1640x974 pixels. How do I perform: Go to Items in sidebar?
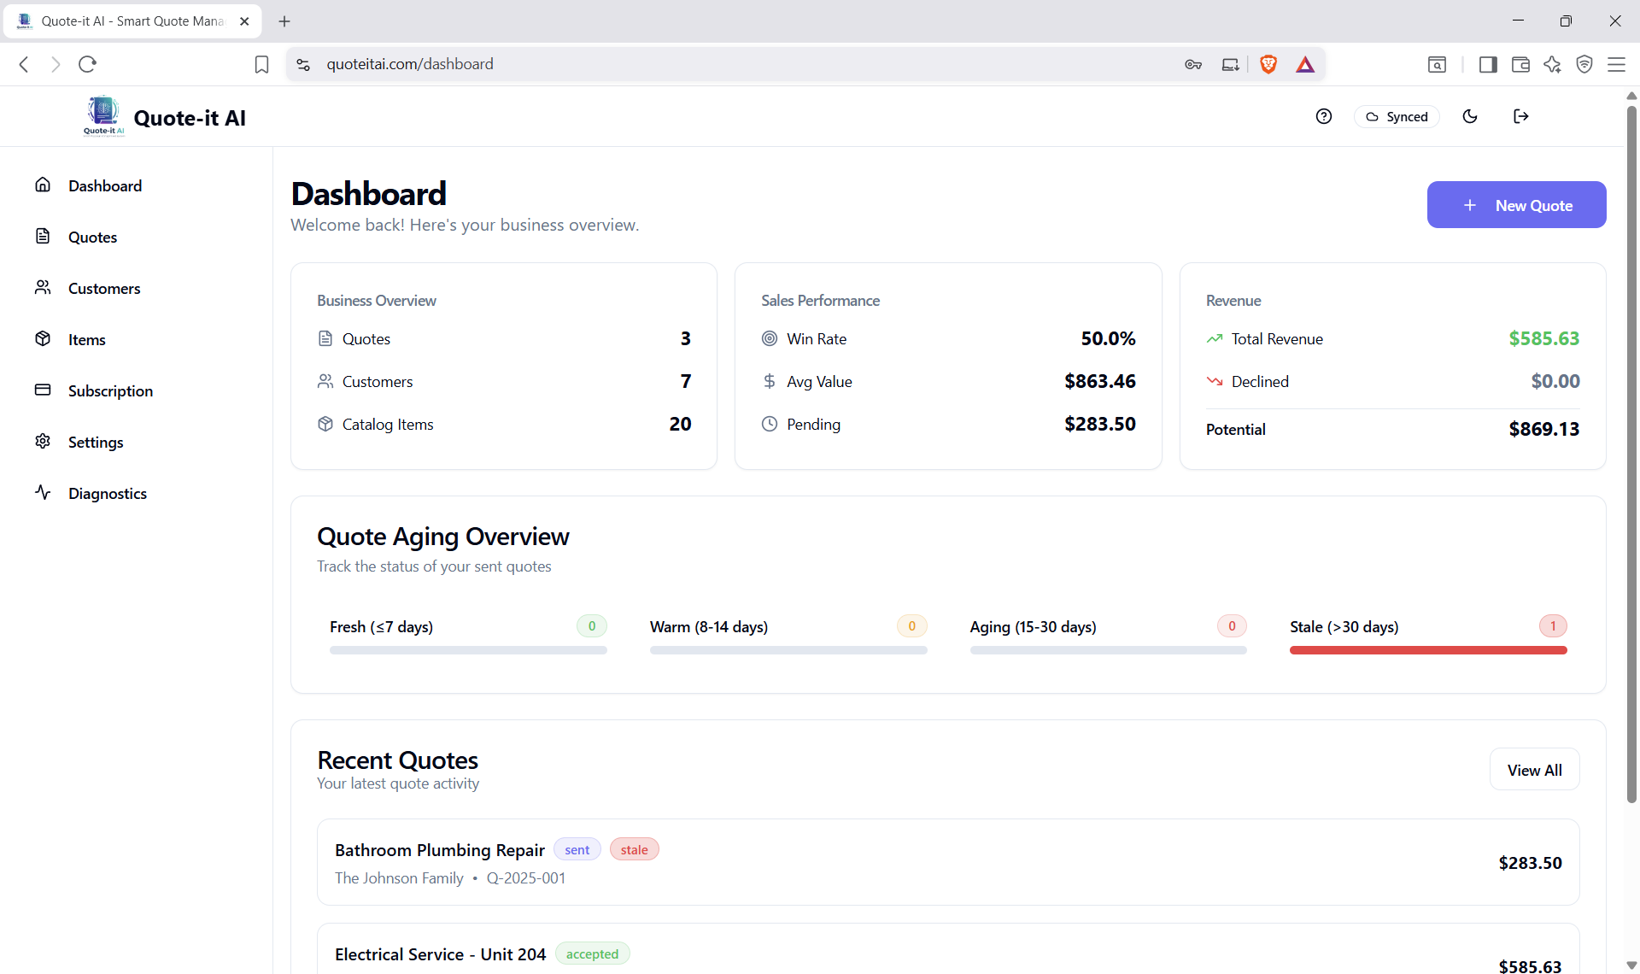coord(86,340)
